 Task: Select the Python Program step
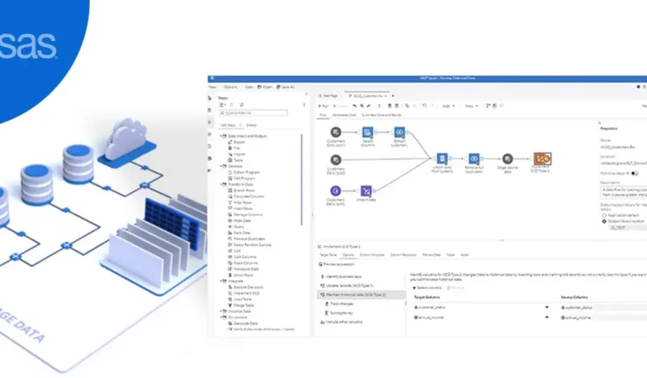[244, 172]
